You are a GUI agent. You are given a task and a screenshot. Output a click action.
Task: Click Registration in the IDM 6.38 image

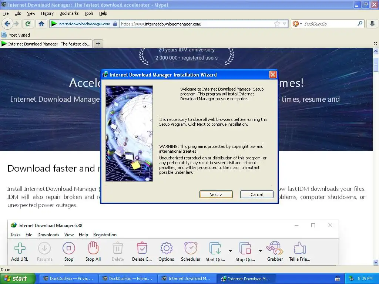[105, 235]
